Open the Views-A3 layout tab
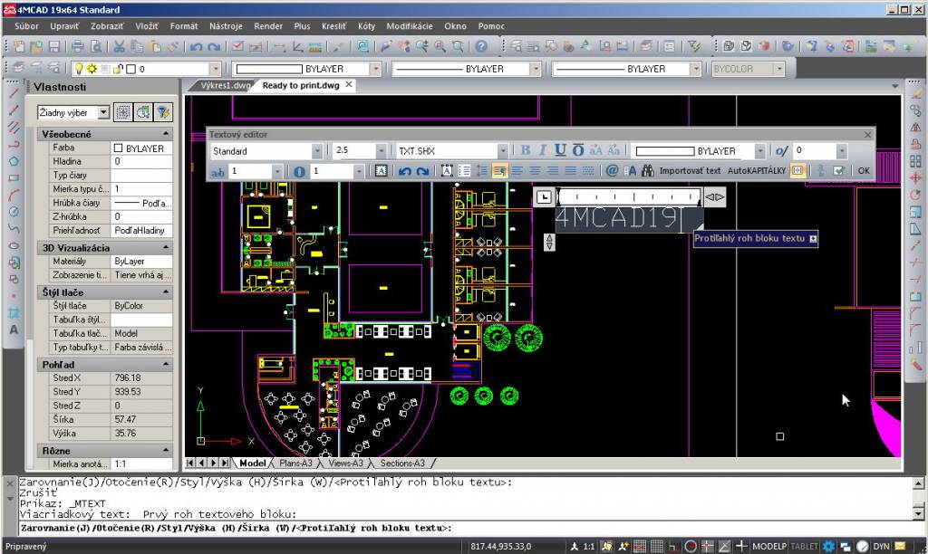The width and height of the screenshot is (928, 554). [345, 463]
